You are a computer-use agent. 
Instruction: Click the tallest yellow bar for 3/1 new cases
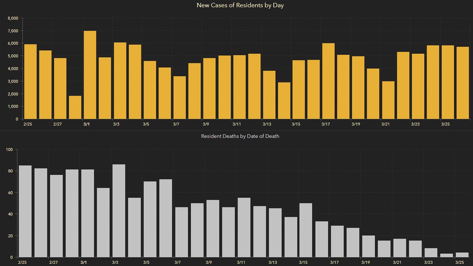[x=90, y=75]
